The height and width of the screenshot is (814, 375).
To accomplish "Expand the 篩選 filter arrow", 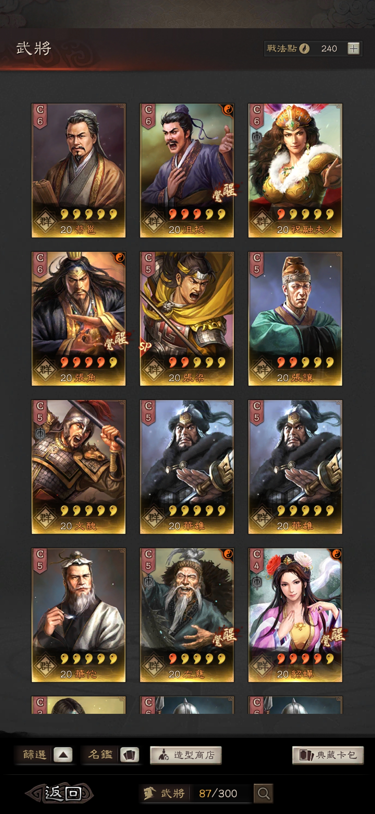I will click(x=63, y=755).
